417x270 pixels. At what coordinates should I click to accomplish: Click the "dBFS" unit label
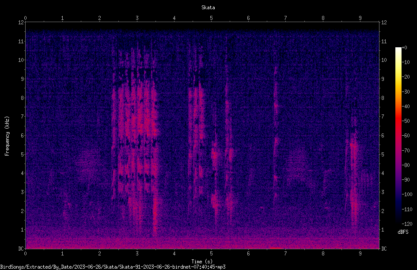(x=403, y=232)
